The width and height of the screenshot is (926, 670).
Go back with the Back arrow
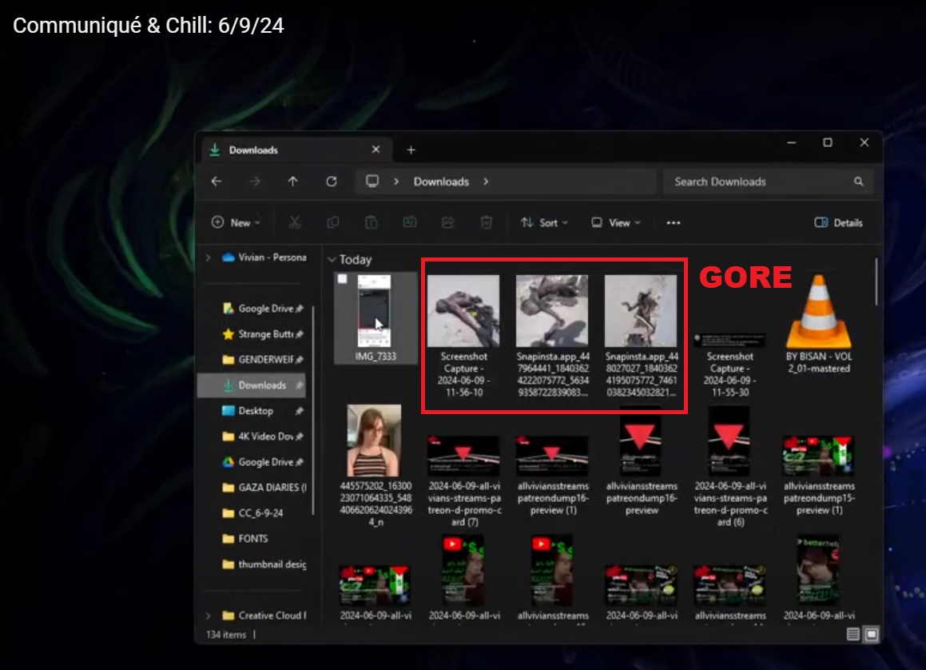click(x=217, y=181)
